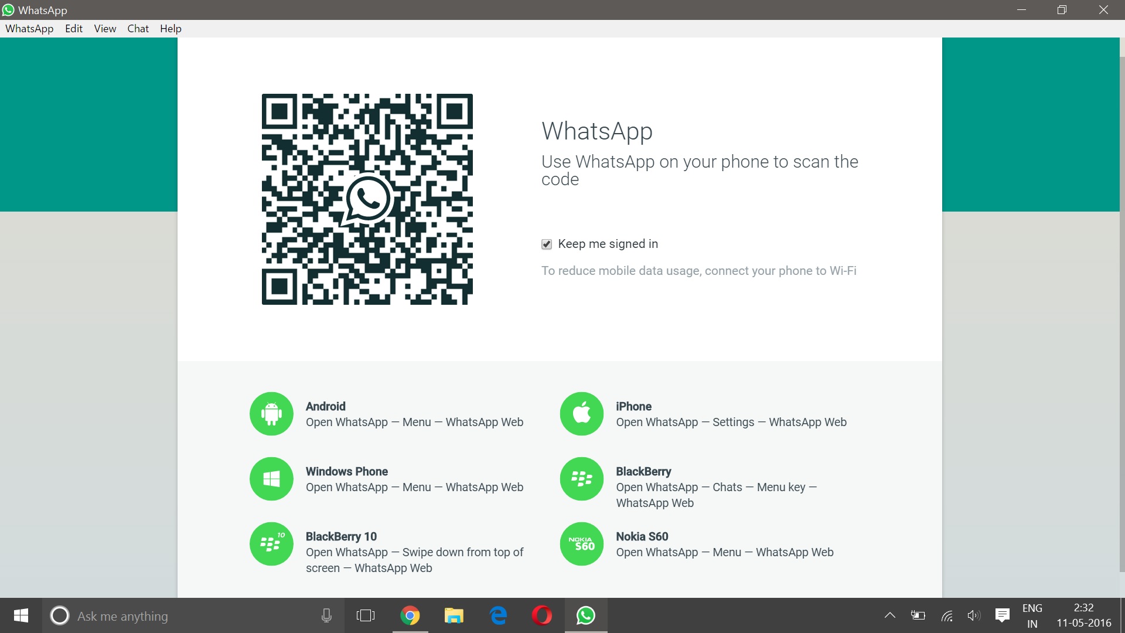Toggle the Keep me signed in checkbox

tap(547, 244)
